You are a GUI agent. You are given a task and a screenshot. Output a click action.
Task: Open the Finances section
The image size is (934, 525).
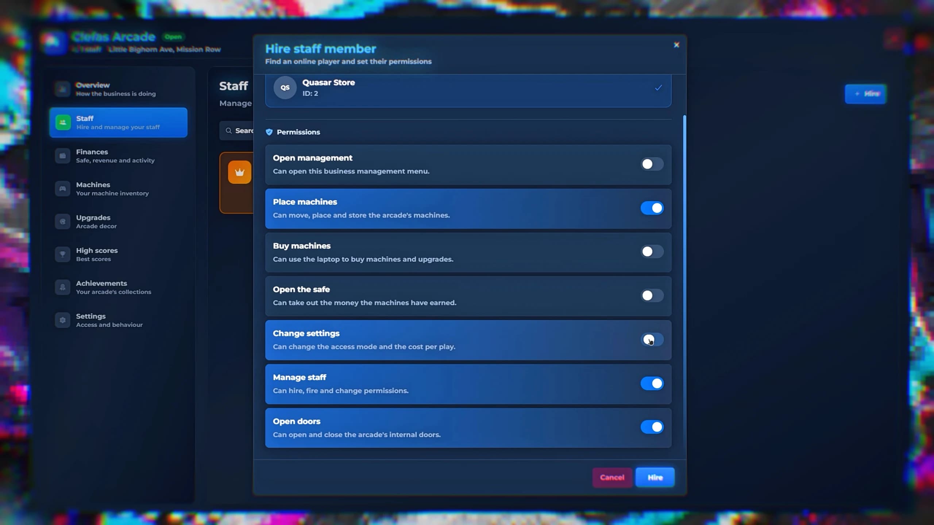point(118,156)
